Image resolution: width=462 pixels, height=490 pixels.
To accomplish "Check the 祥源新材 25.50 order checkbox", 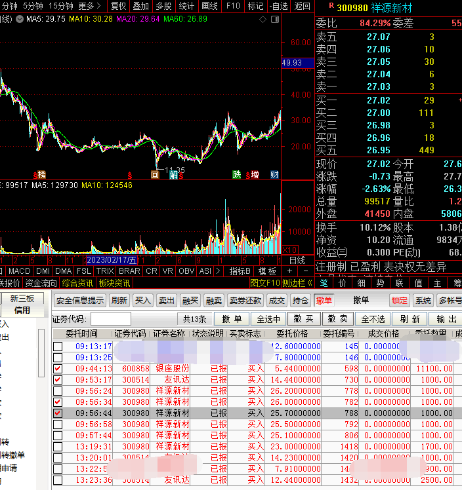I will pyautogui.click(x=58, y=424).
